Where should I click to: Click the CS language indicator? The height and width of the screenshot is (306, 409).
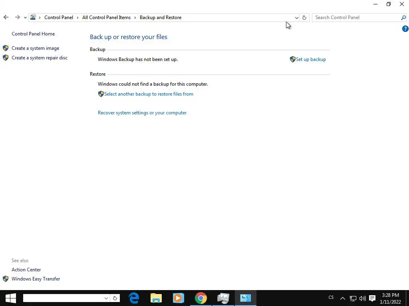click(331, 297)
